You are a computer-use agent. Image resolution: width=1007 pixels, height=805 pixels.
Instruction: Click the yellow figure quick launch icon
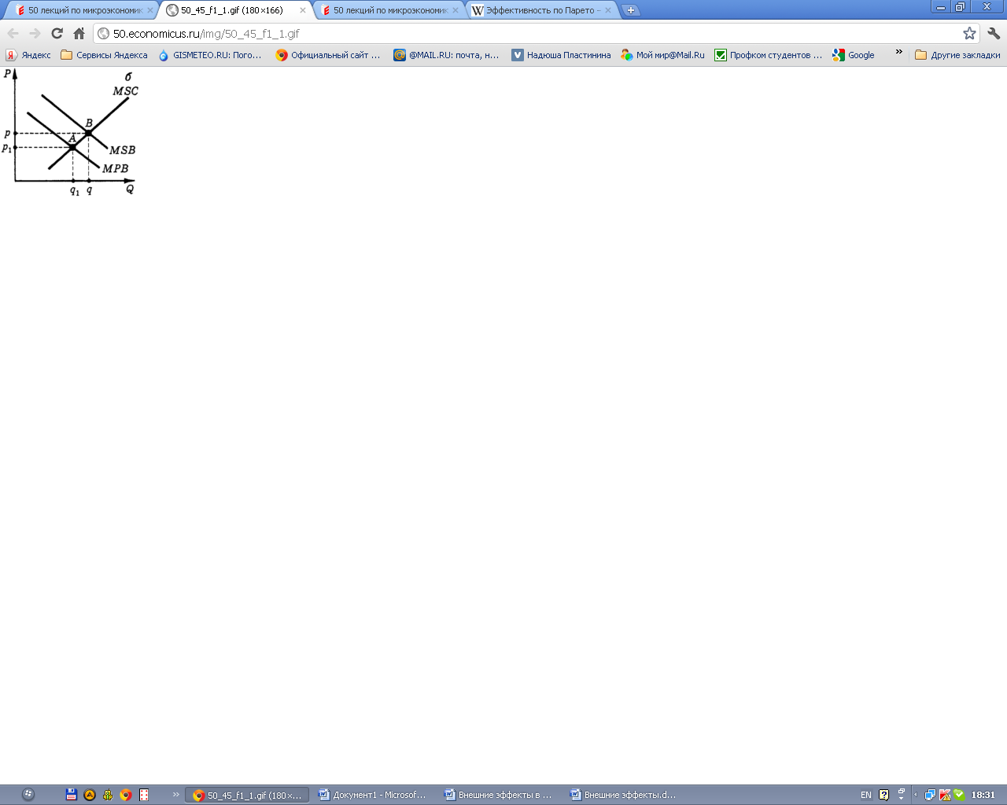[108, 795]
